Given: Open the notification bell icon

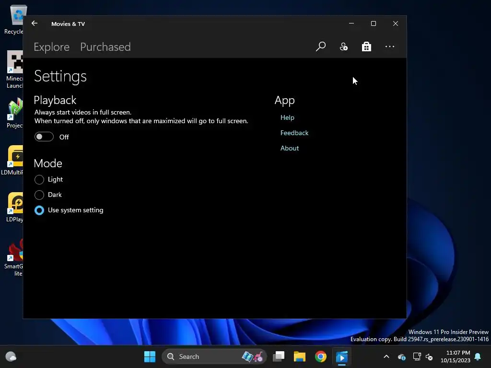Looking at the screenshot, I should click(x=478, y=356).
